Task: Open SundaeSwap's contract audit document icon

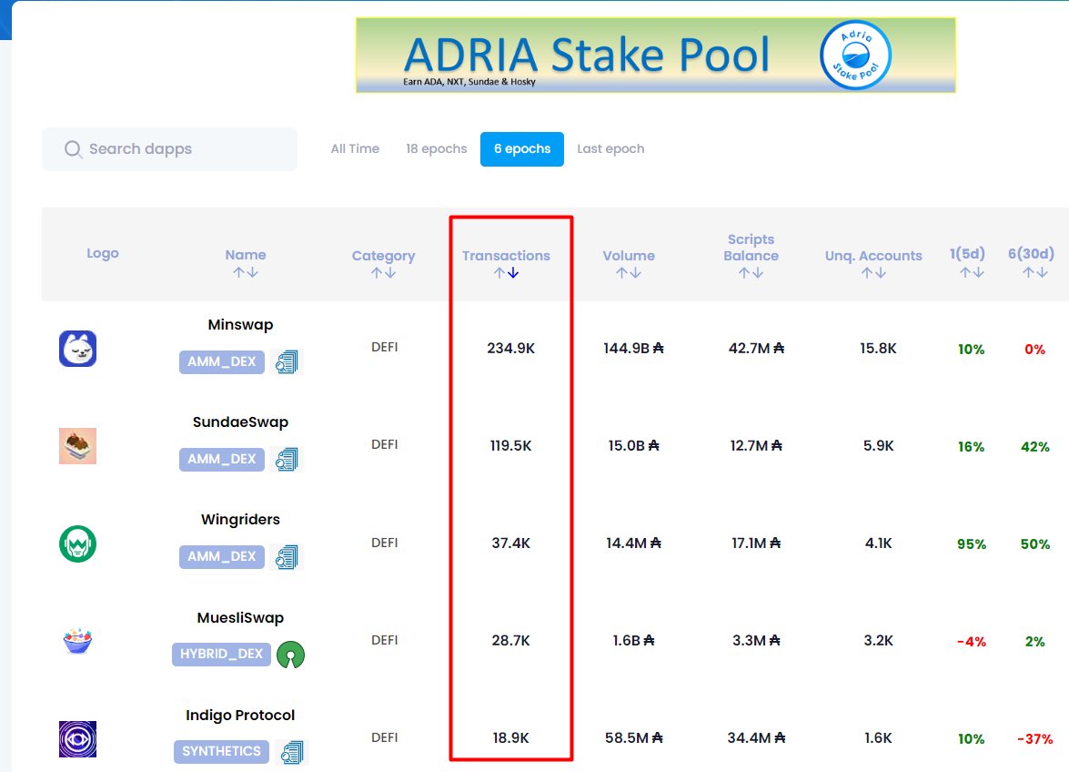Action: [x=287, y=459]
